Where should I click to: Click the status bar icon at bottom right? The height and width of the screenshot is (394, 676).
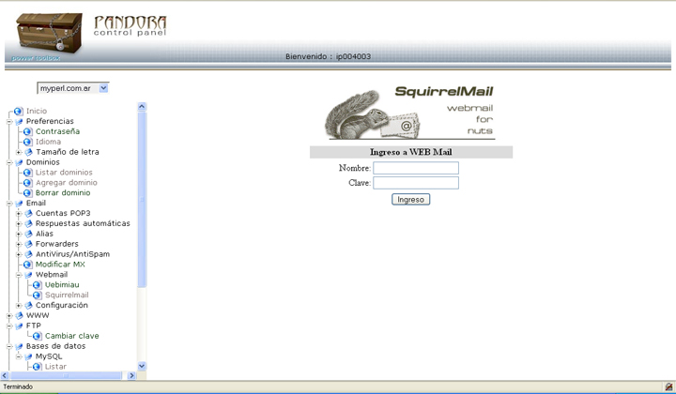[668, 386]
